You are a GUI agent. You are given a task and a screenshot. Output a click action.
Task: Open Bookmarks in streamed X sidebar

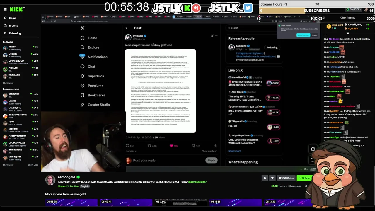point(93,95)
